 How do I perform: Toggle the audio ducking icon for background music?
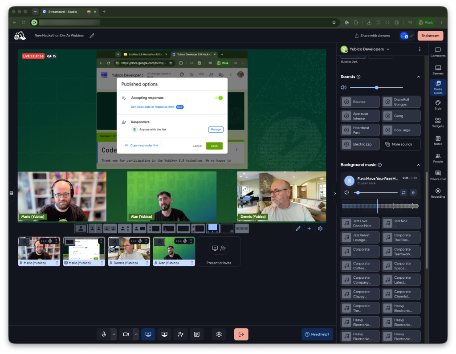click(x=413, y=192)
